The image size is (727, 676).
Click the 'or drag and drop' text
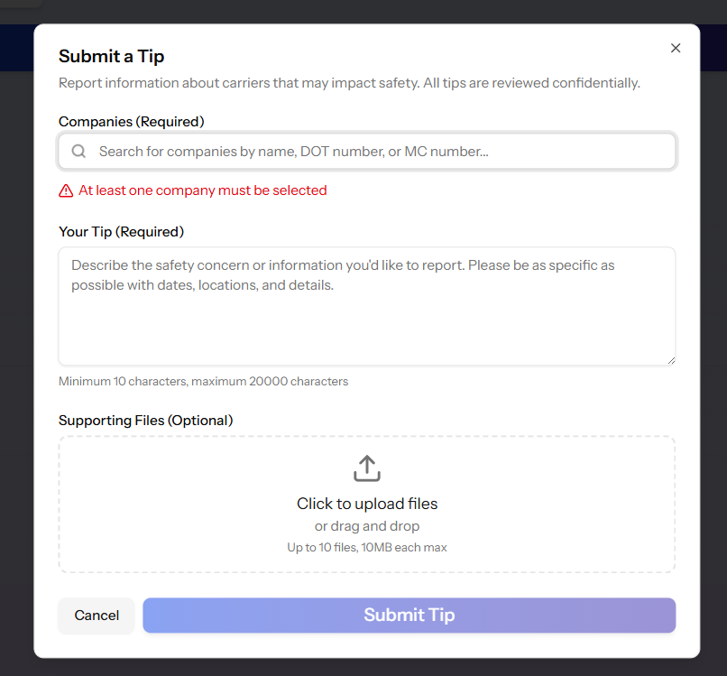pos(366,526)
